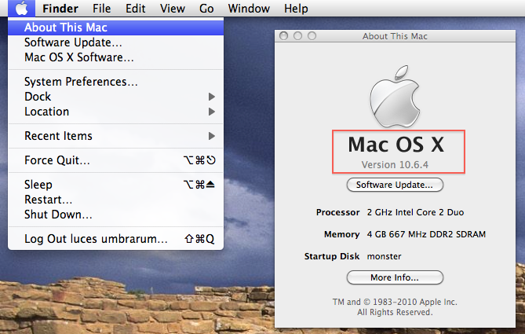Screen dimensions: 525x334
Task: Choose Force Quit… menu entry
Action: [115, 160]
